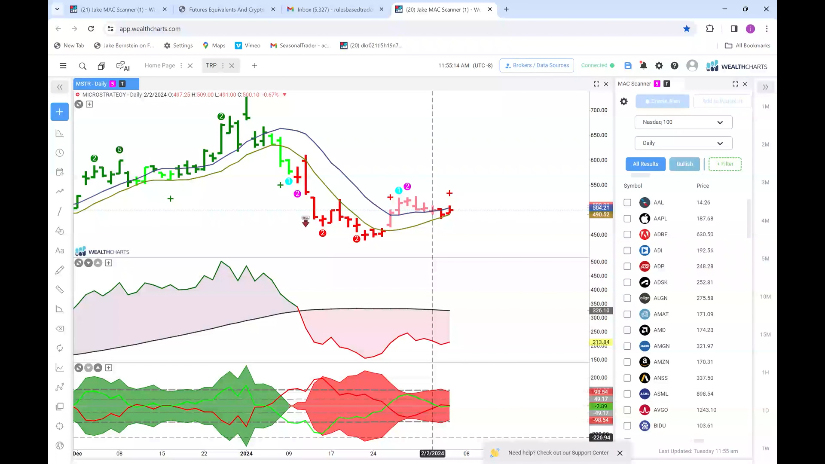Select the pencil freehand drawing tool
Screen dimensions: 825x464
tap(60, 270)
